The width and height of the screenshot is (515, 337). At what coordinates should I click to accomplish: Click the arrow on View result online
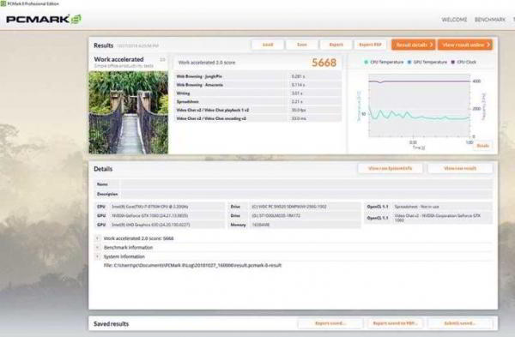point(488,45)
